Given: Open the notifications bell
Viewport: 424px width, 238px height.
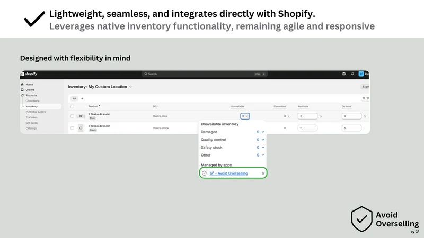Looking at the screenshot, I should (x=352, y=74).
